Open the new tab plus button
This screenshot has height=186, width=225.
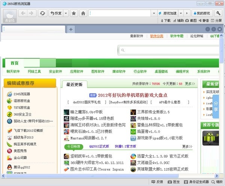click(71, 29)
